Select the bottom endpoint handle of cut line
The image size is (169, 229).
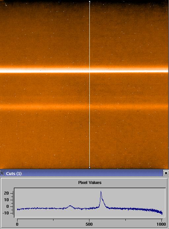pos(89,167)
